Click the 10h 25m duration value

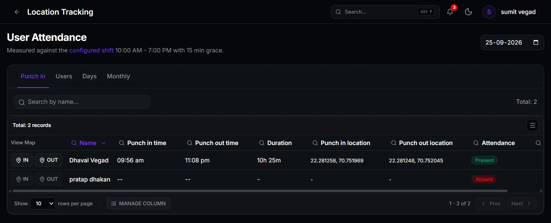[269, 160]
